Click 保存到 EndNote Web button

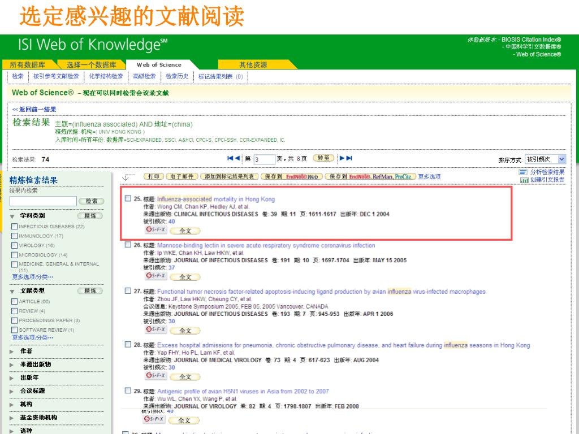[x=292, y=176]
